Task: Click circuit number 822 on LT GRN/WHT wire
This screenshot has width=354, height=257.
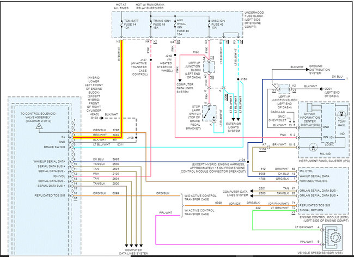Action: click(258, 208)
